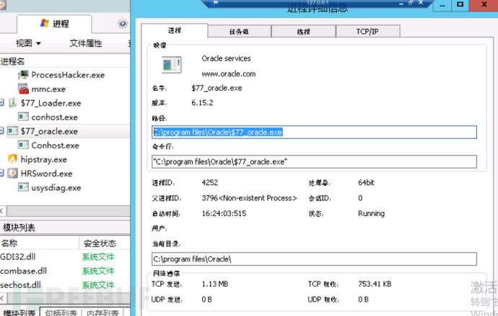This screenshot has width=498, height=316.
Task: Collapse the $77_oracle.exe tree node
Action: pyautogui.click(x=1, y=131)
